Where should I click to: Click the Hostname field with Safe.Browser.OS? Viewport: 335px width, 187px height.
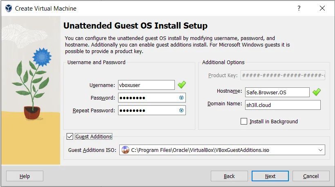point(277,92)
